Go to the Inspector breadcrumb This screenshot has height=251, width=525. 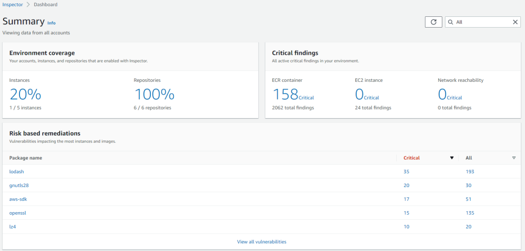point(12,5)
